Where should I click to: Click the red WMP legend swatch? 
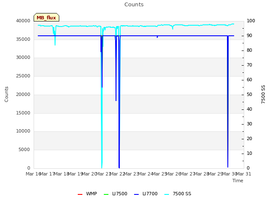point(80,194)
